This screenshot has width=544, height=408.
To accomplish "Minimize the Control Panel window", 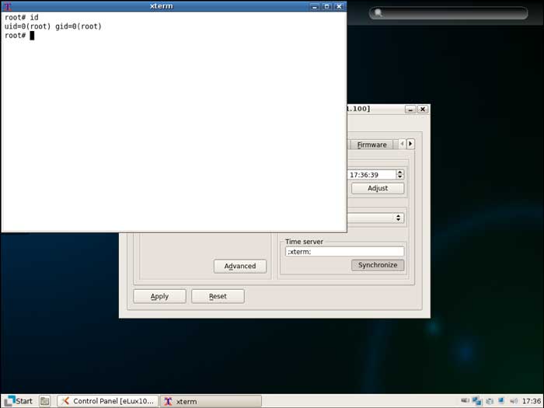I will point(410,110).
